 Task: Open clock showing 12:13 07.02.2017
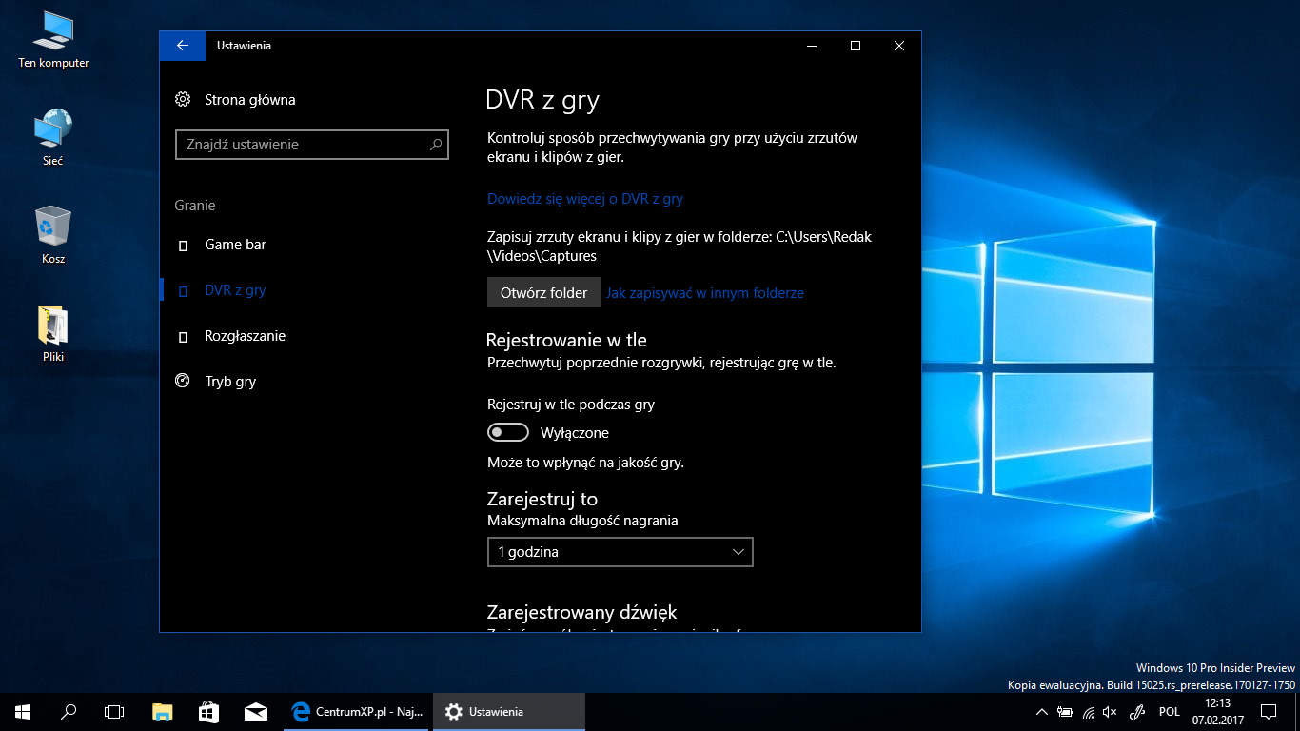1217,712
